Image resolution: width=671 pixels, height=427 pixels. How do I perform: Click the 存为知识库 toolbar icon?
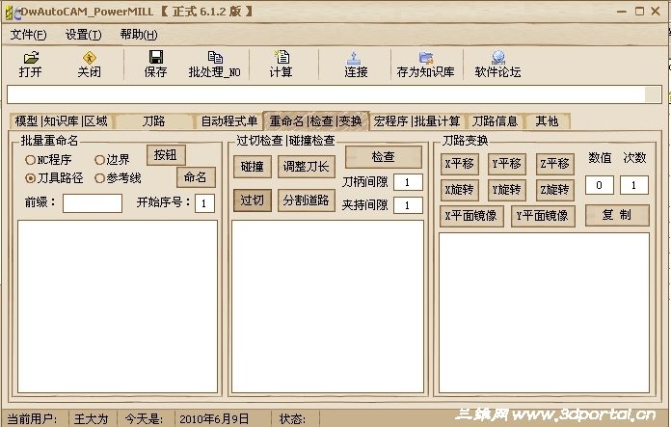tap(426, 57)
